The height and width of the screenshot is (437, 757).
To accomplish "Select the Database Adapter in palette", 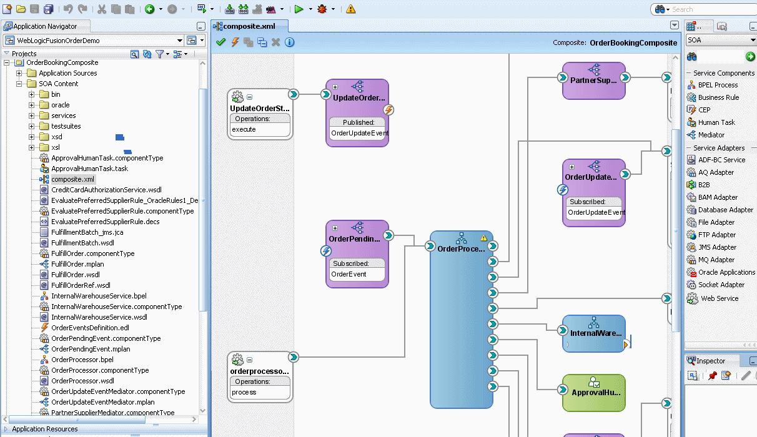I will 720,210.
